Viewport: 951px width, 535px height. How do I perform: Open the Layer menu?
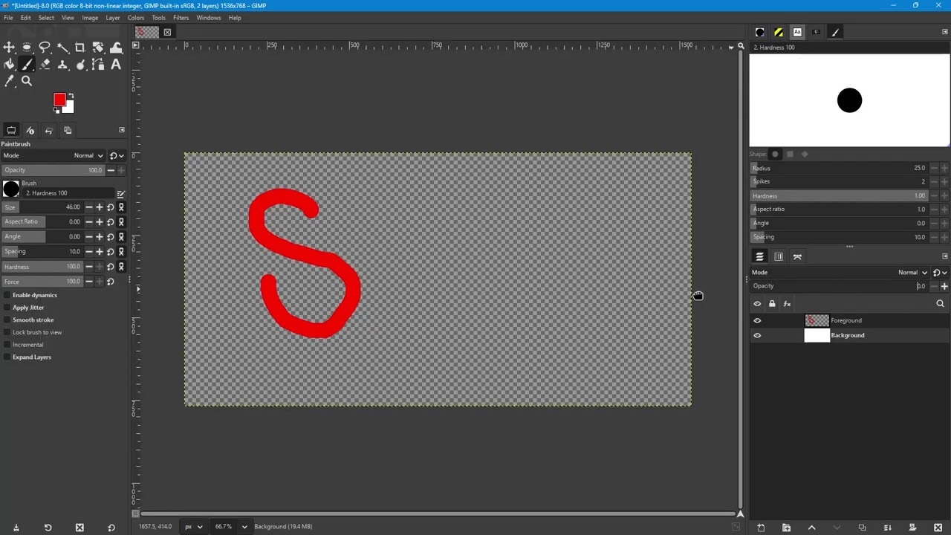click(113, 18)
